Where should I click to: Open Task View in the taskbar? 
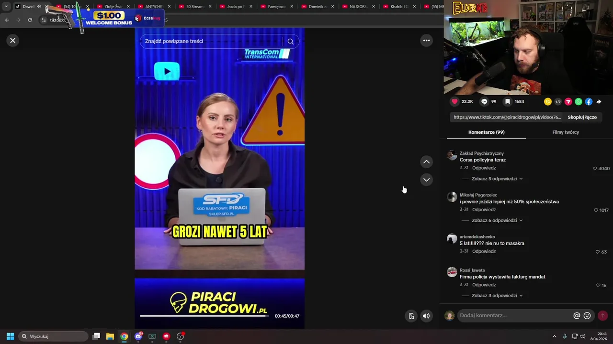(x=96, y=336)
